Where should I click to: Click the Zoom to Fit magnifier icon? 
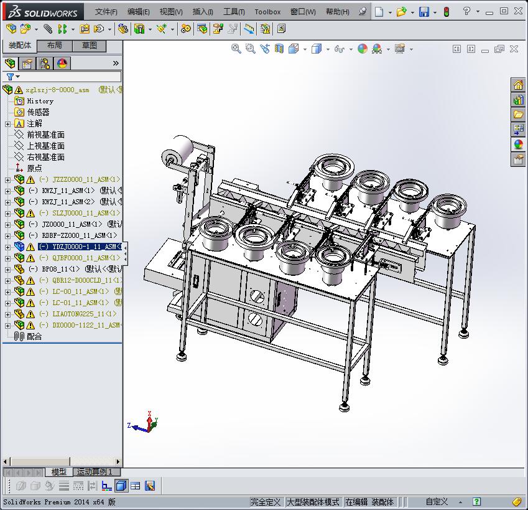tap(236, 49)
